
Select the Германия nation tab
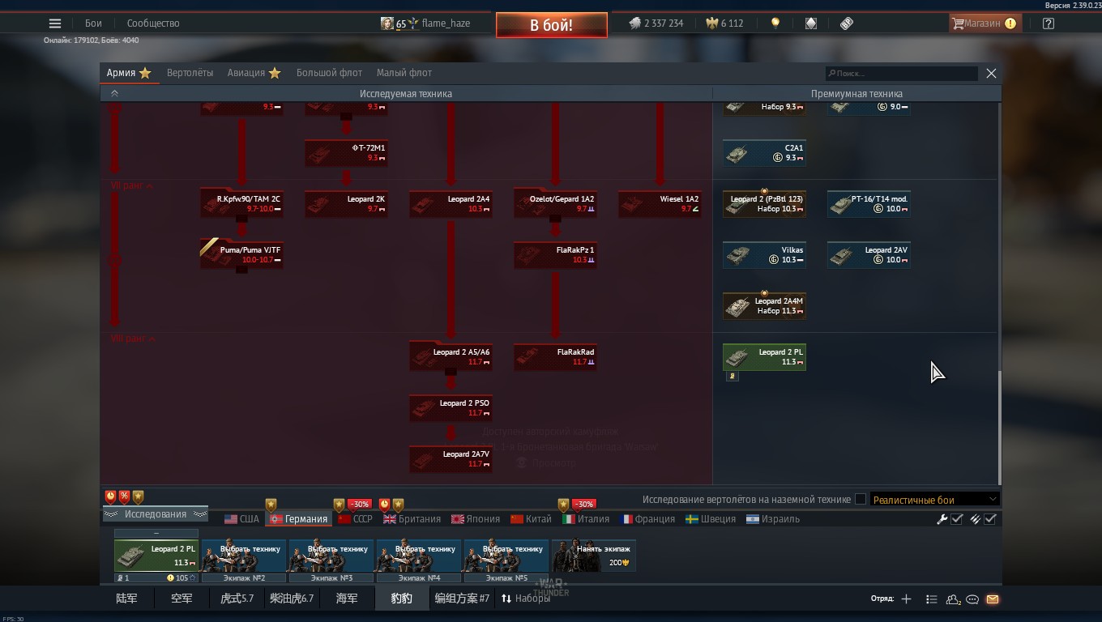click(298, 519)
